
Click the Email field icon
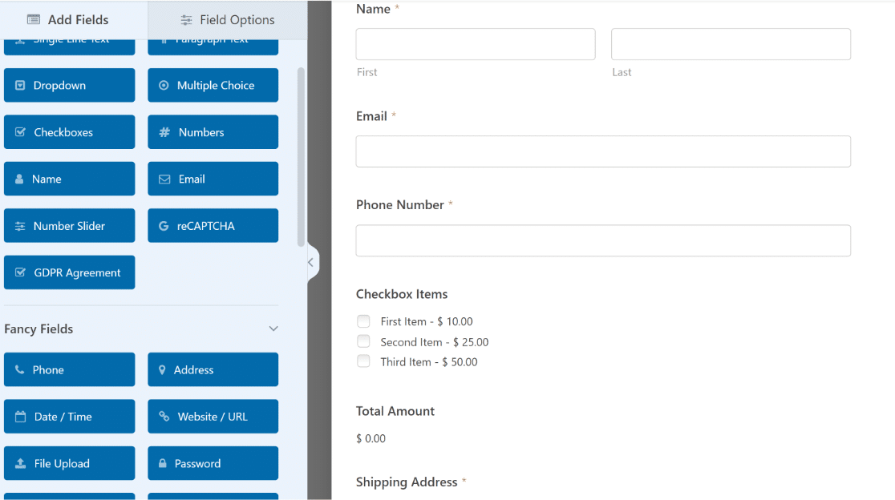pyautogui.click(x=213, y=179)
